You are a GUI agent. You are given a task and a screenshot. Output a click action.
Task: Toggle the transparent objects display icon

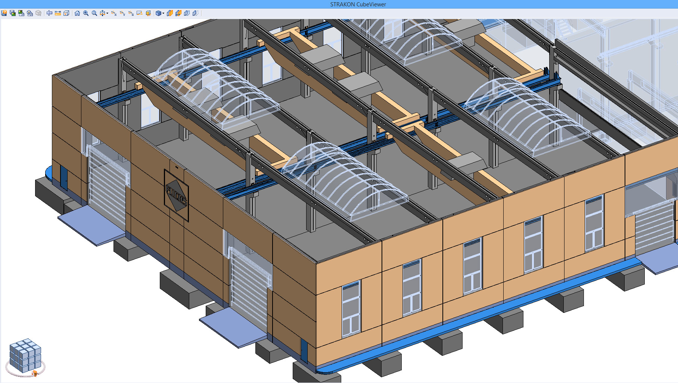pos(187,13)
